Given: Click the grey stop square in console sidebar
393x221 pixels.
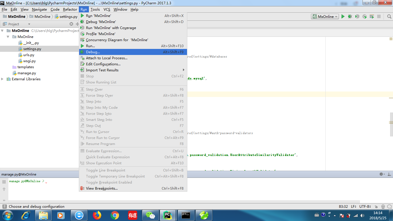Looking at the screenshot, I should 4,182.
